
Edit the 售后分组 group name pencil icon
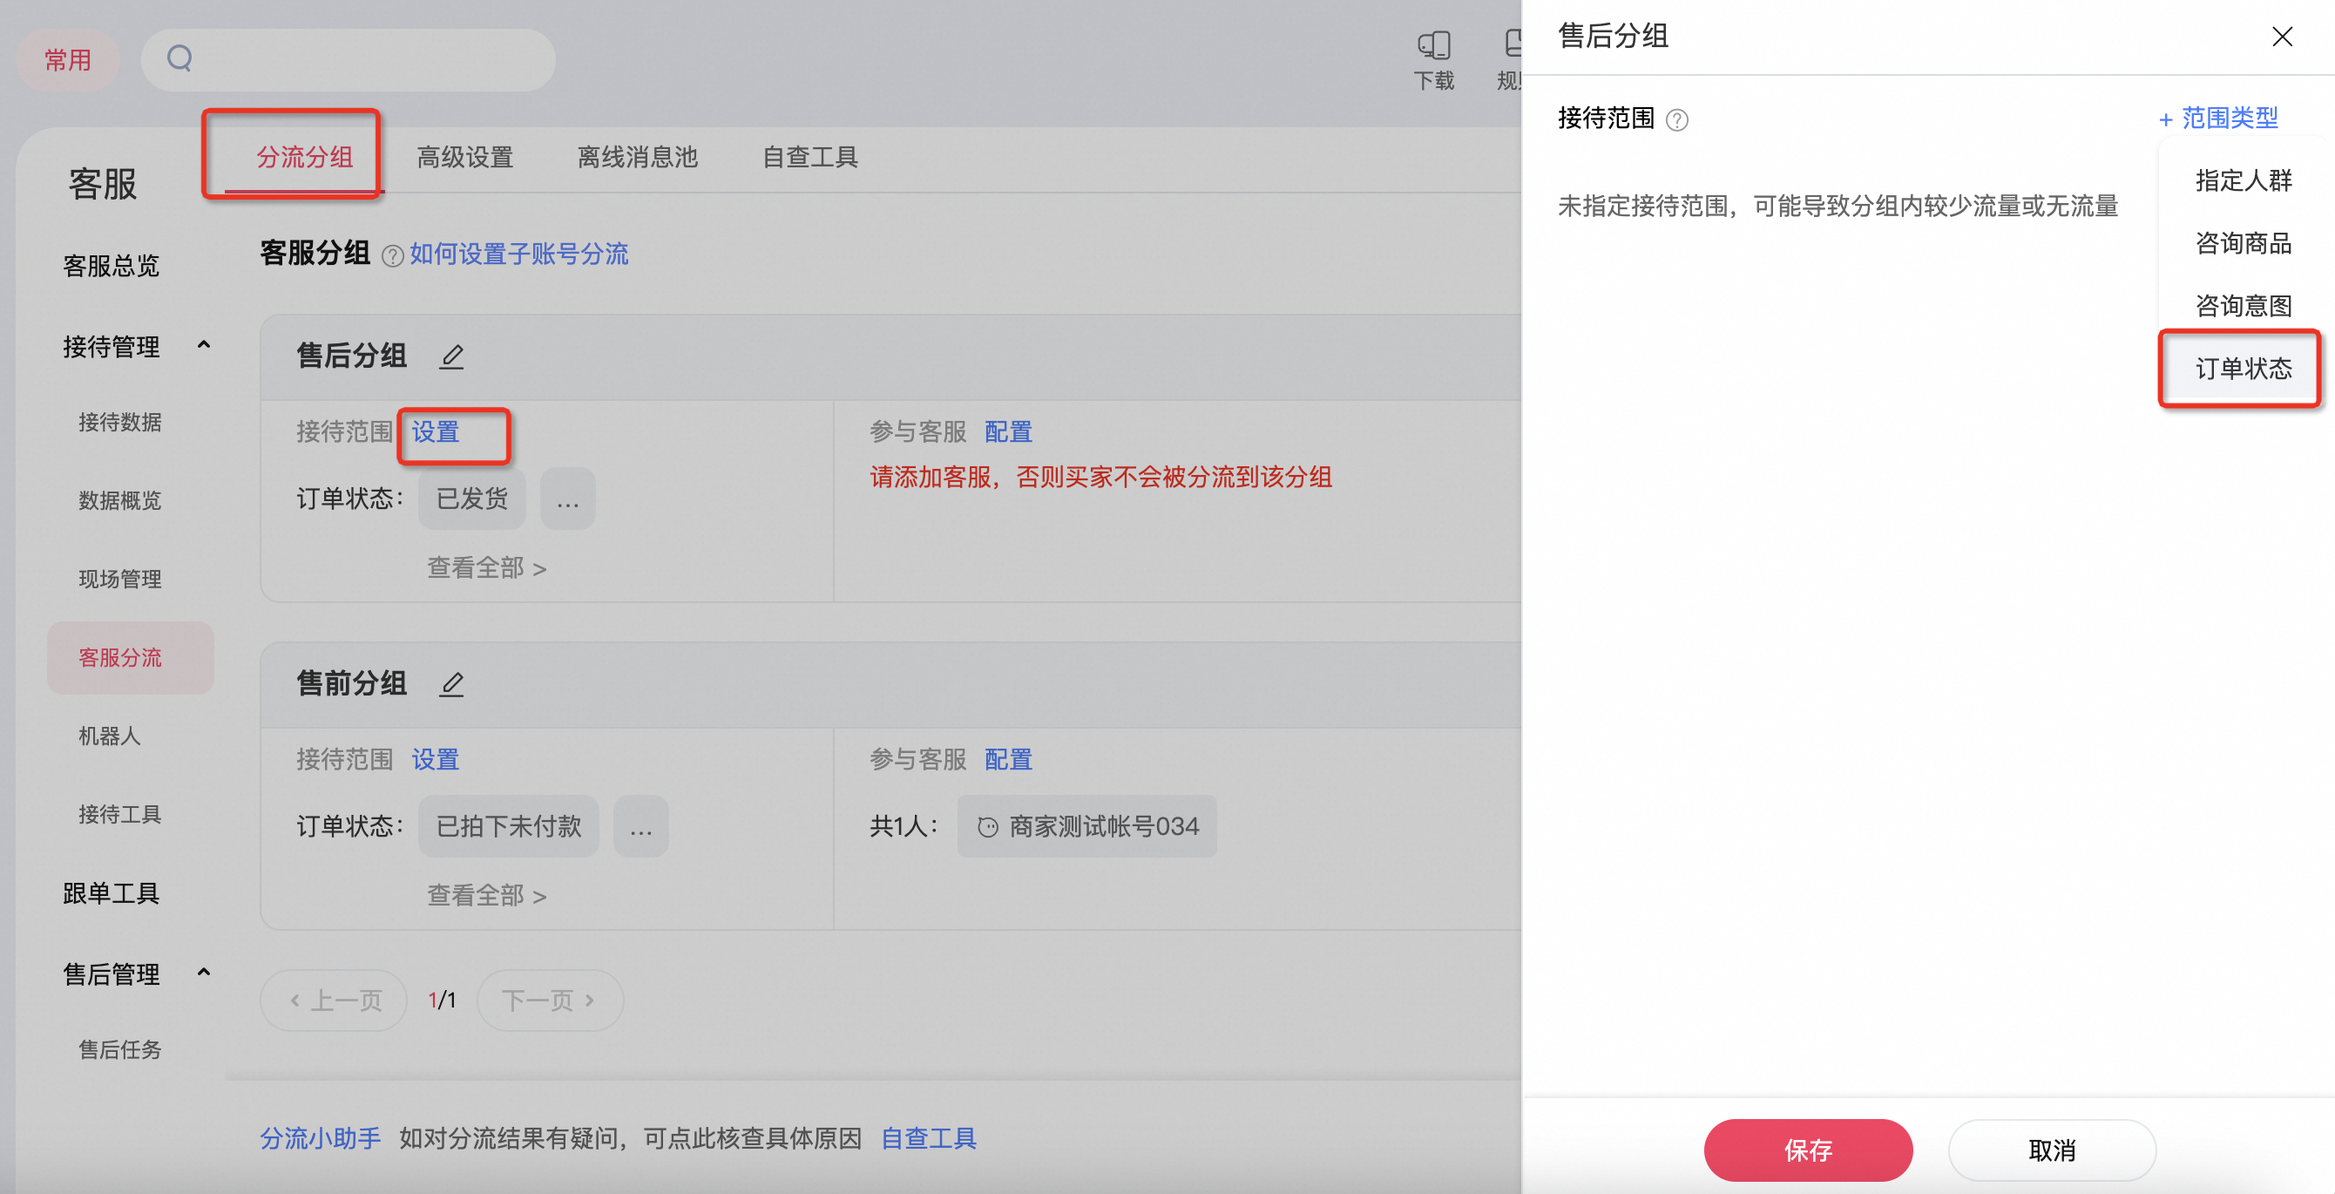click(x=451, y=356)
